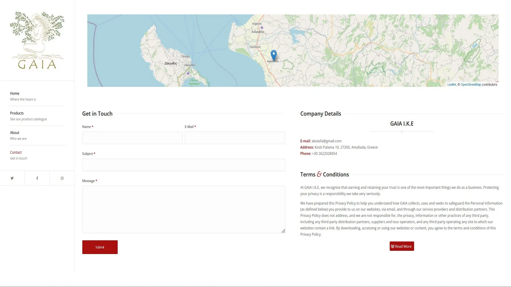Open the About menu item
This screenshot has width=511, height=287.
[15, 133]
